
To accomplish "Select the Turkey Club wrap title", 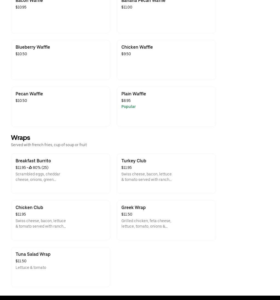I will (x=134, y=161).
